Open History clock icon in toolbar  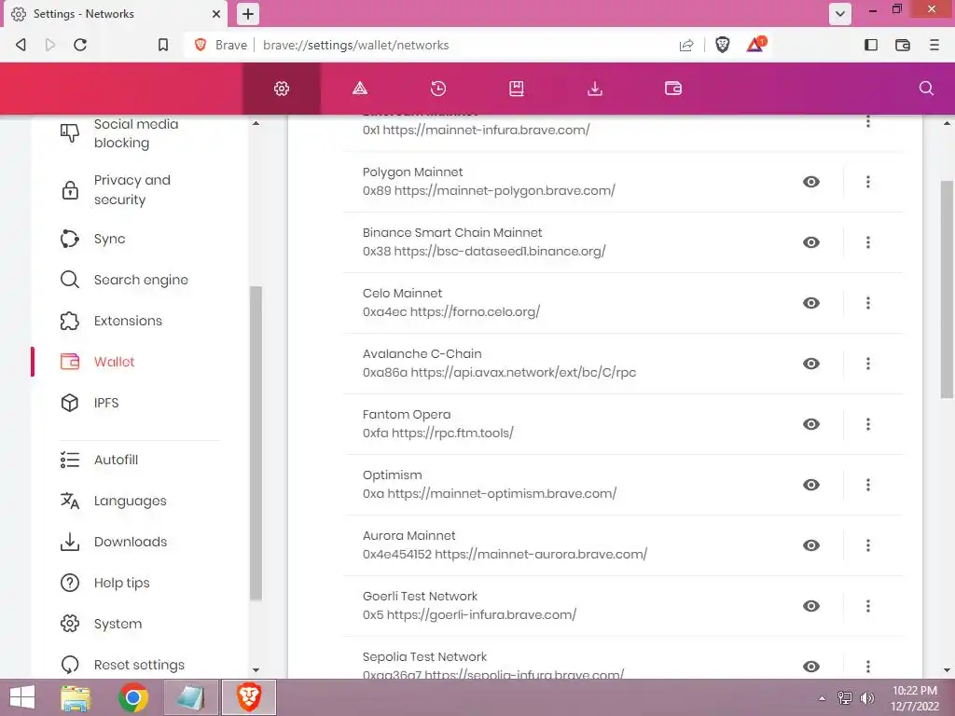[x=438, y=89]
